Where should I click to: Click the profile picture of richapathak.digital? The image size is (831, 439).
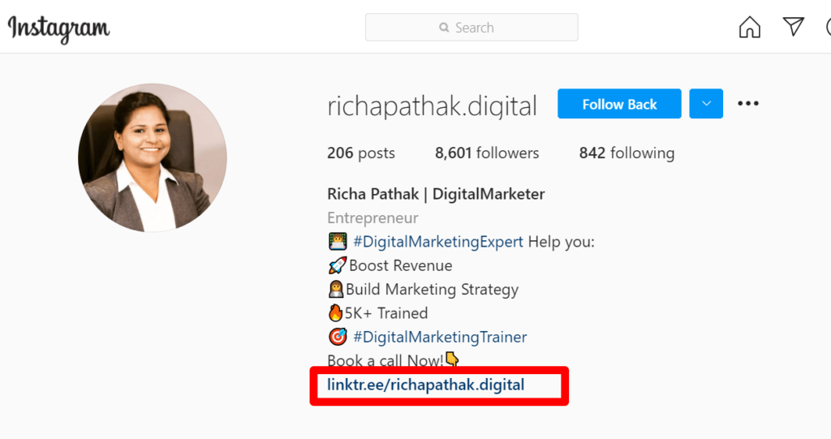(153, 157)
